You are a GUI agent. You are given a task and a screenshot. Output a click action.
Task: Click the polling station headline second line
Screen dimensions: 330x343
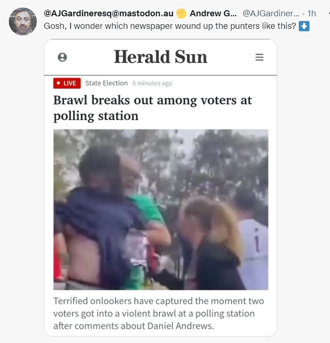(96, 116)
